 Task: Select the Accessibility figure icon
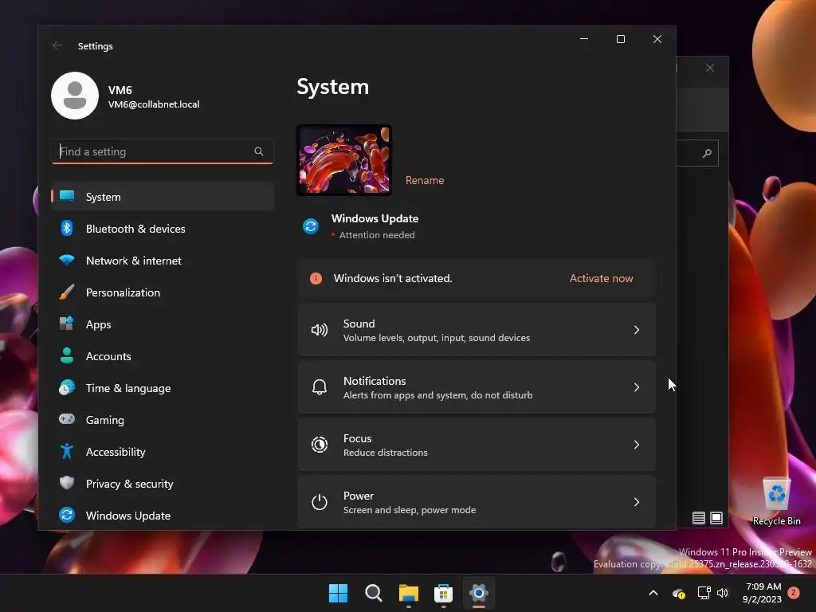coord(67,451)
